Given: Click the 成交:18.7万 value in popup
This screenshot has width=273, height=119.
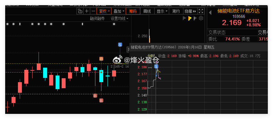Looking at the screenshot, I should tap(250, 56).
